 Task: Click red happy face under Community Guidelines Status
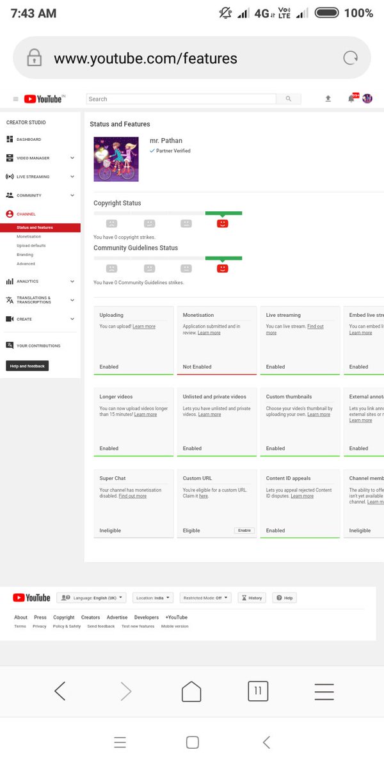223,269
